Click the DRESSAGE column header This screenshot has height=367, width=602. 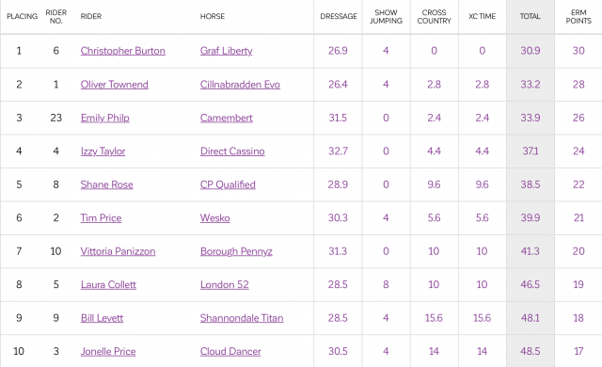pos(339,16)
